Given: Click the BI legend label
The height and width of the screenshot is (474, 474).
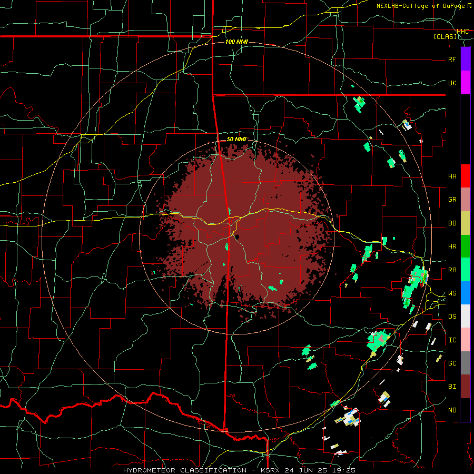Looking at the screenshot, I should coord(452,387).
